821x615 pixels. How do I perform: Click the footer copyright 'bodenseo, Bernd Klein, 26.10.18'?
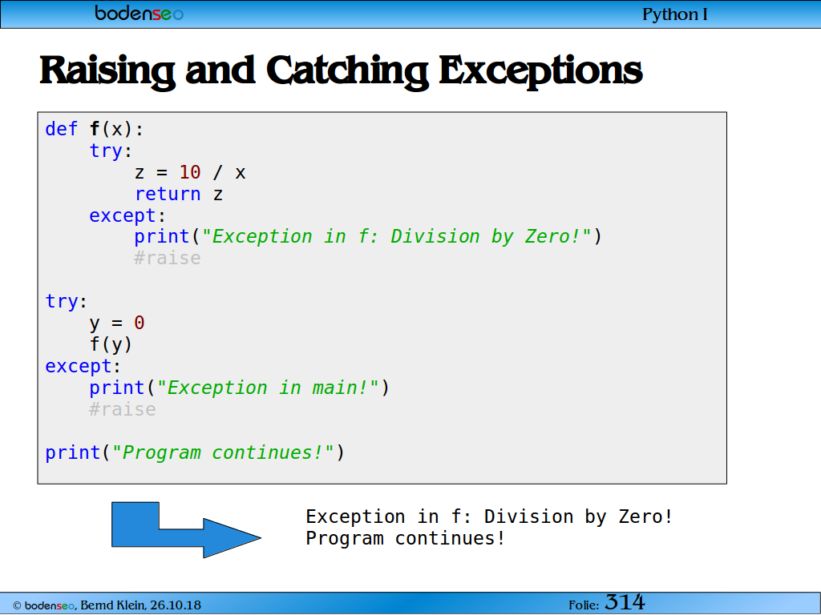tap(107, 605)
